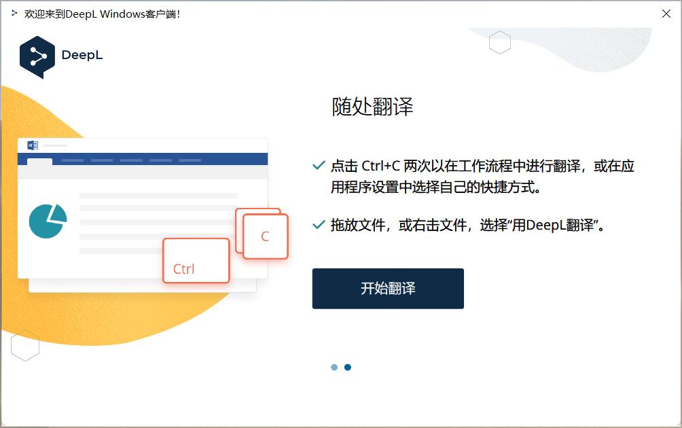This screenshot has width=682, height=428.
Task: Select the second pagination dot
Action: (348, 367)
